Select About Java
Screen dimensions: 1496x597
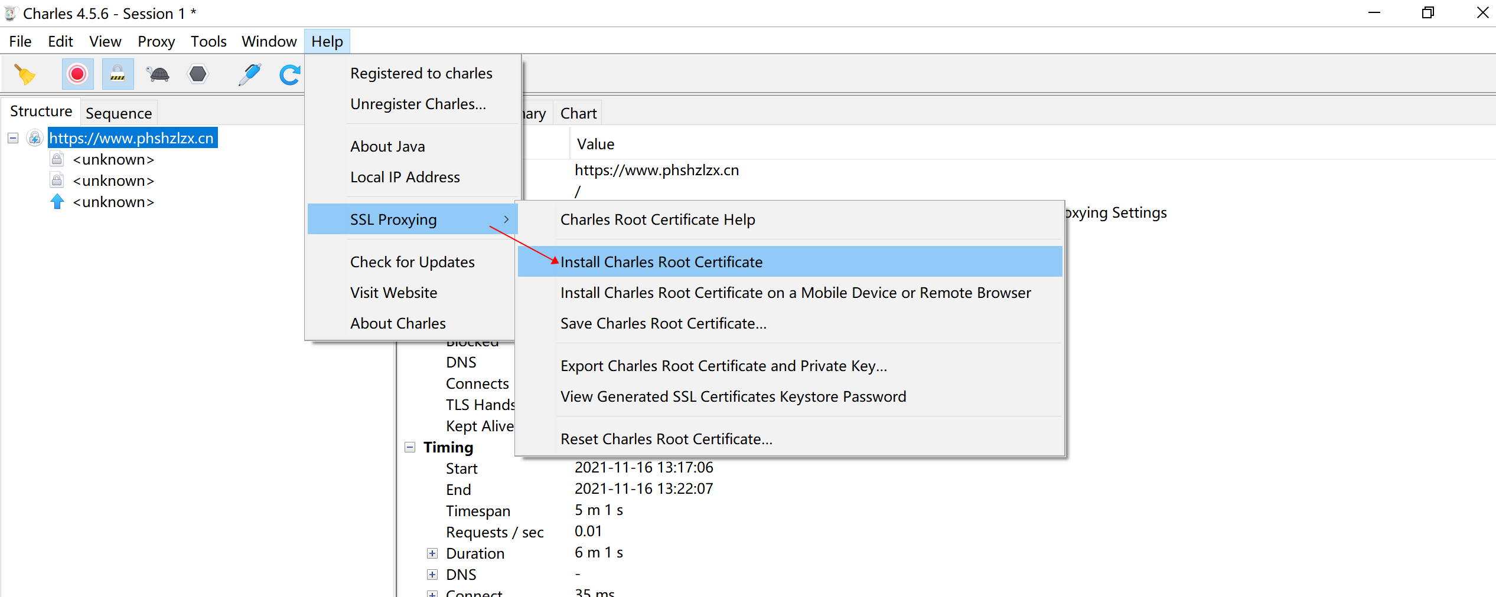[x=413, y=146]
